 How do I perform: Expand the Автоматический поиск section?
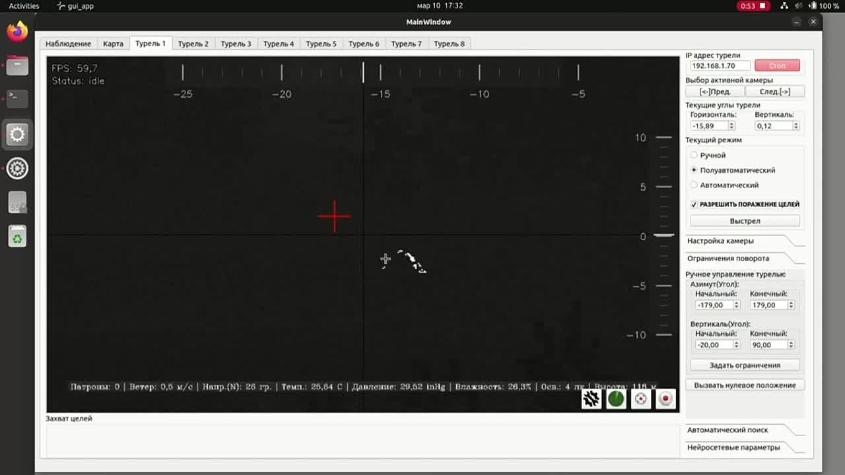pos(727,429)
